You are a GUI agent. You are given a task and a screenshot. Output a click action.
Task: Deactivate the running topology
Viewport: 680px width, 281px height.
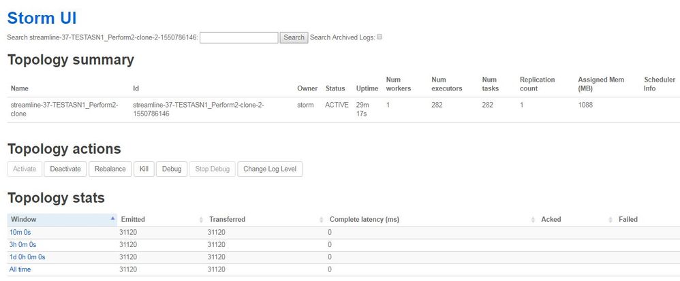click(x=65, y=169)
